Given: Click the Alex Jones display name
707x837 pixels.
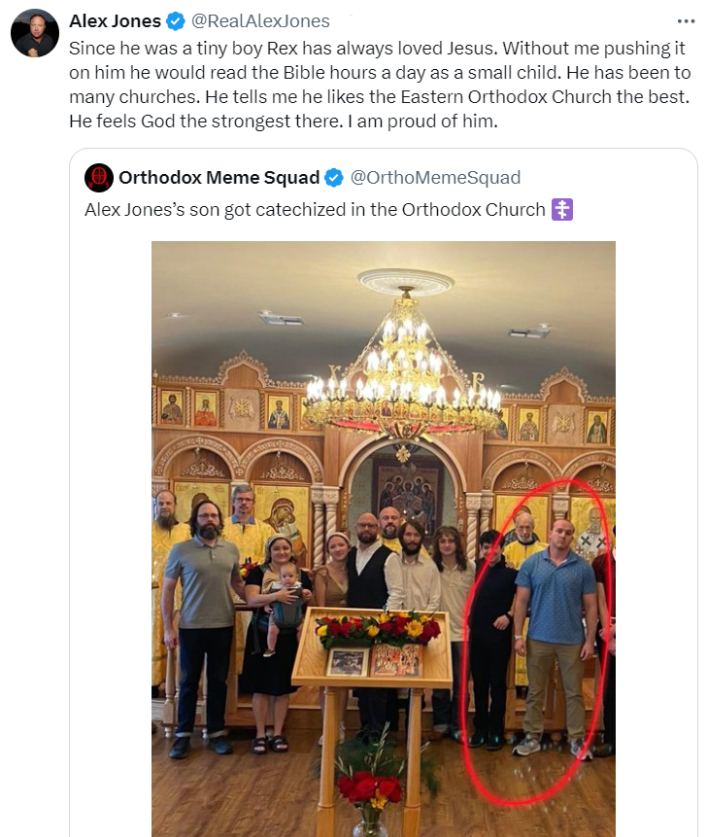Looking at the screenshot, I should (115, 21).
